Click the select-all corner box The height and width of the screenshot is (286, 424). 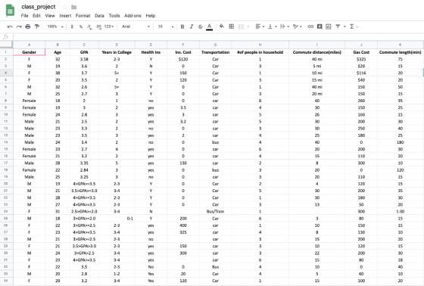[x=6, y=45]
